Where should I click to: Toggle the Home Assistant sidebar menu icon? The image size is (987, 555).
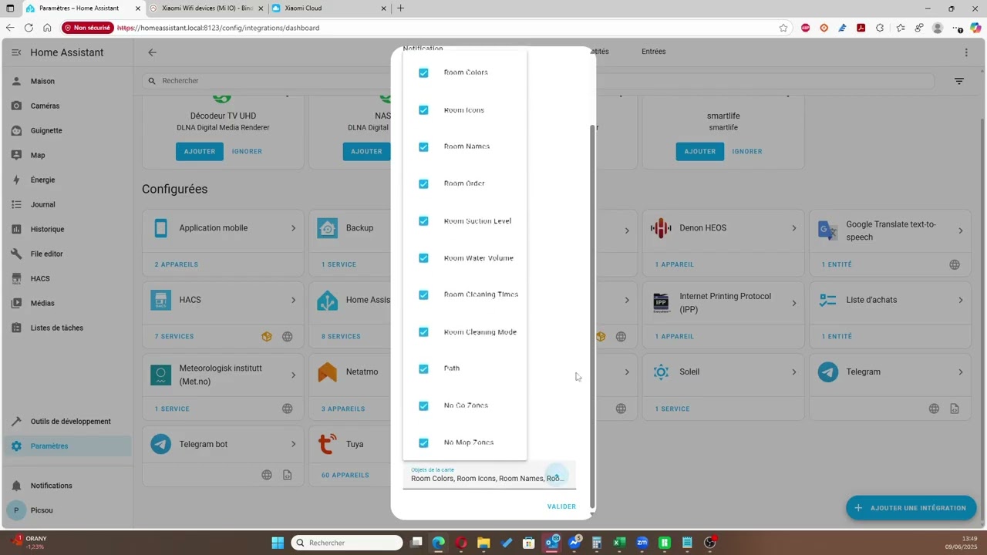[16, 52]
